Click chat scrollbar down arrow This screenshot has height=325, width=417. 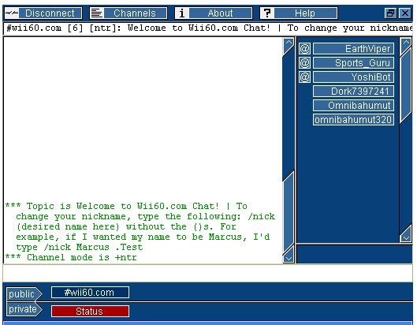[x=289, y=256]
